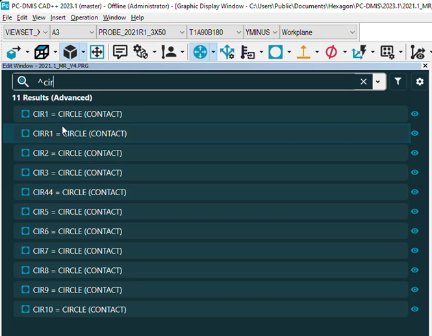Toggle visibility eye for CIR44
The image size is (432, 336).
coord(414,192)
